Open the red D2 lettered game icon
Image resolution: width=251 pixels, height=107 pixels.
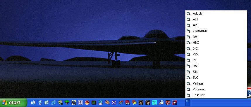pyautogui.click(x=134, y=102)
